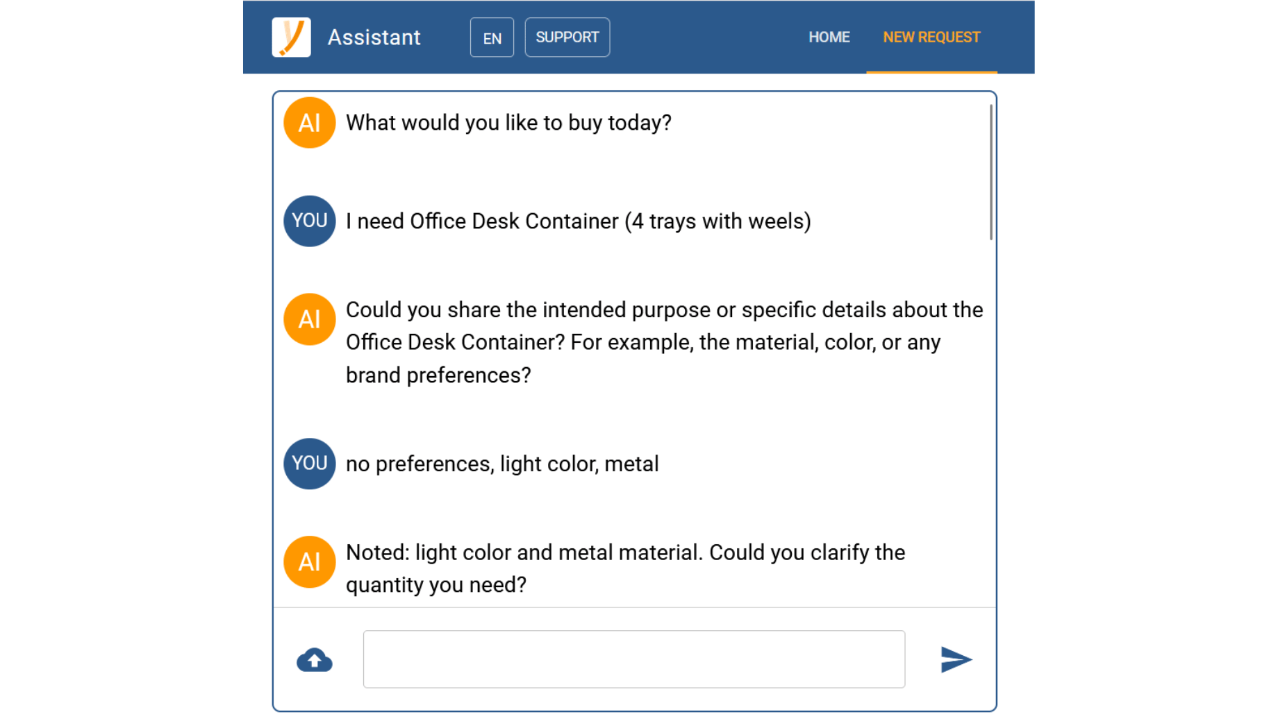Click the Assistant title text

coord(374,37)
